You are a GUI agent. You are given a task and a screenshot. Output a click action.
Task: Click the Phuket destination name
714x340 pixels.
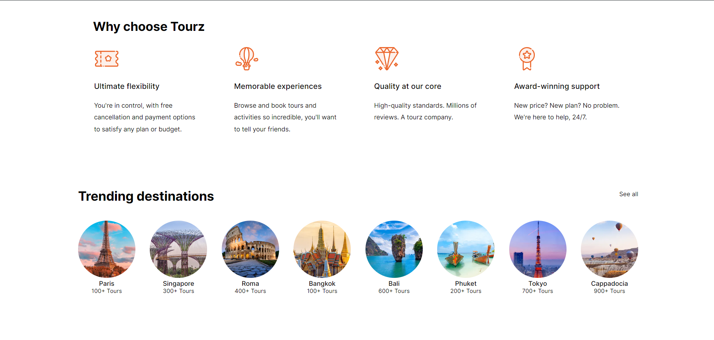pos(466,284)
